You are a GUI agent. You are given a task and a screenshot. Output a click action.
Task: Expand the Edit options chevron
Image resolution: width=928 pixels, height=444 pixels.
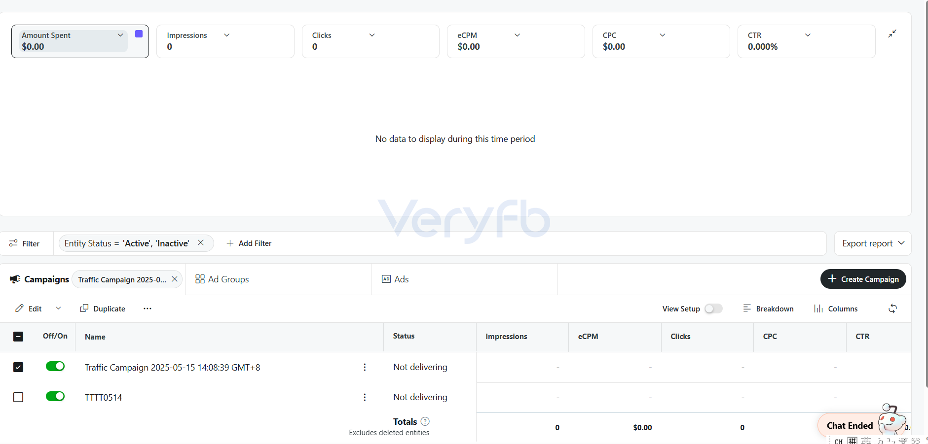click(x=58, y=308)
